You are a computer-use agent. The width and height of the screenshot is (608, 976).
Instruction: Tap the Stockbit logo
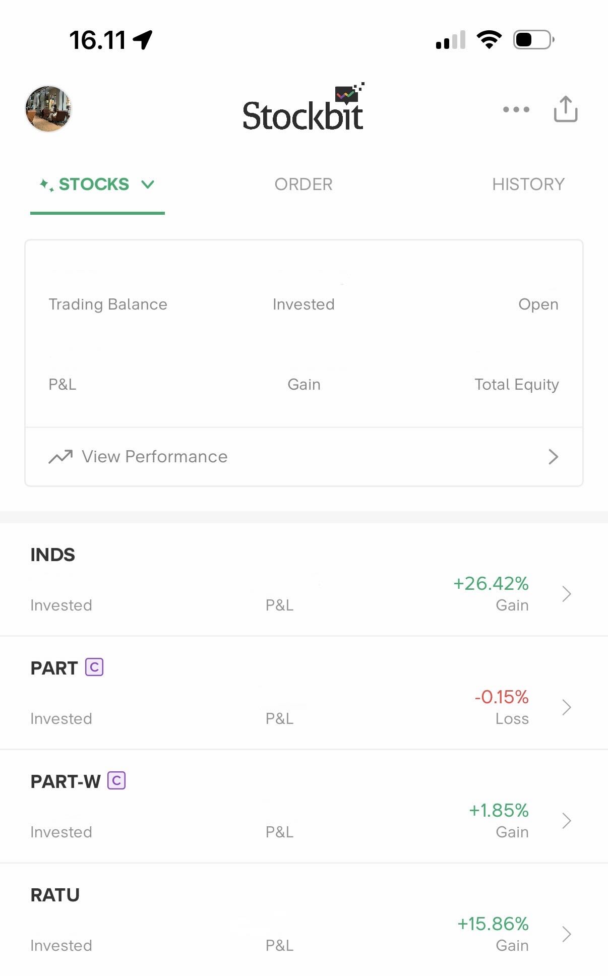303,109
